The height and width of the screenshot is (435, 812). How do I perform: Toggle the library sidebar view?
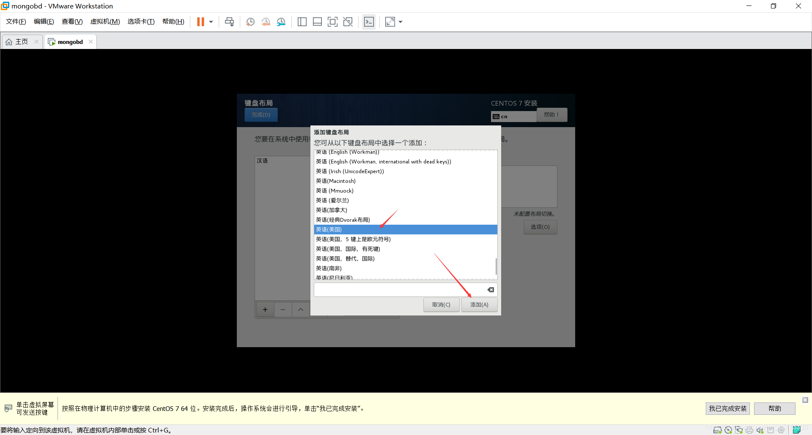pyautogui.click(x=302, y=22)
